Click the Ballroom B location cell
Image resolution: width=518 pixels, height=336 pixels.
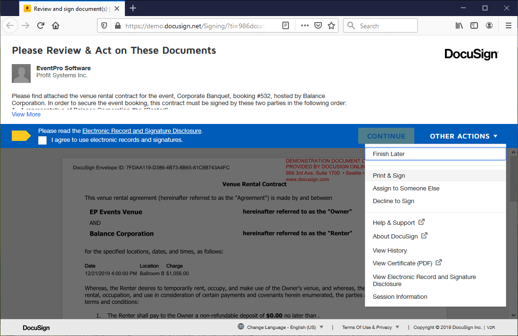(x=152, y=273)
